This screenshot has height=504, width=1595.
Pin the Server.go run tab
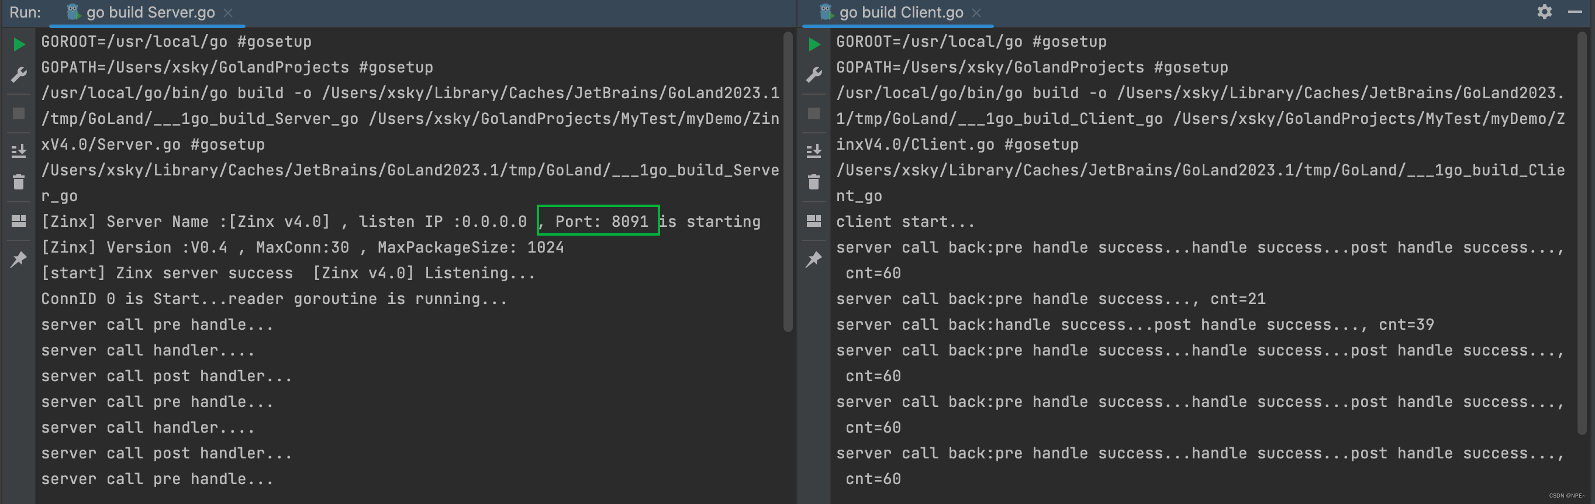[19, 259]
